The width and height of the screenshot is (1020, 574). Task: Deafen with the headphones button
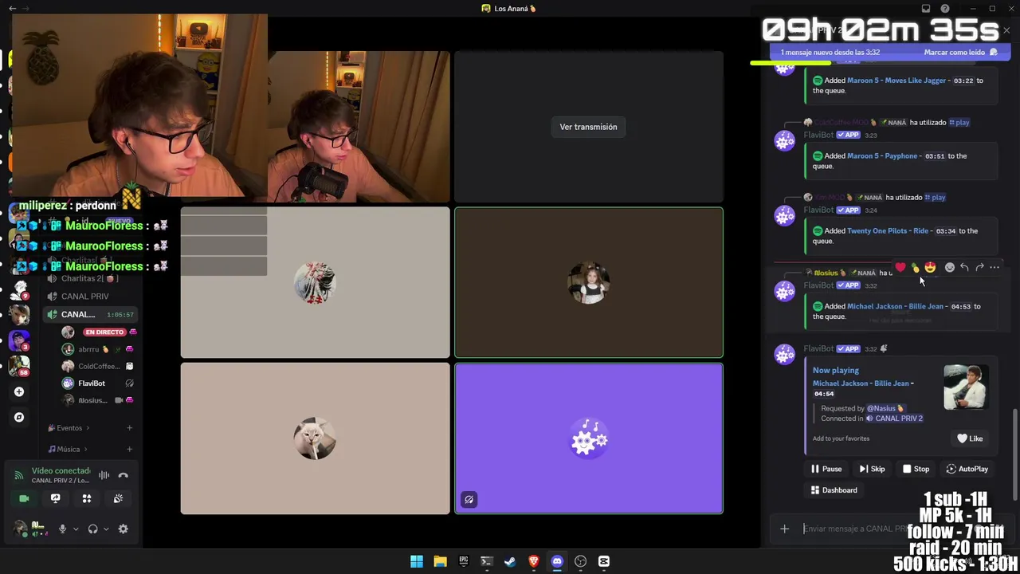tap(93, 529)
